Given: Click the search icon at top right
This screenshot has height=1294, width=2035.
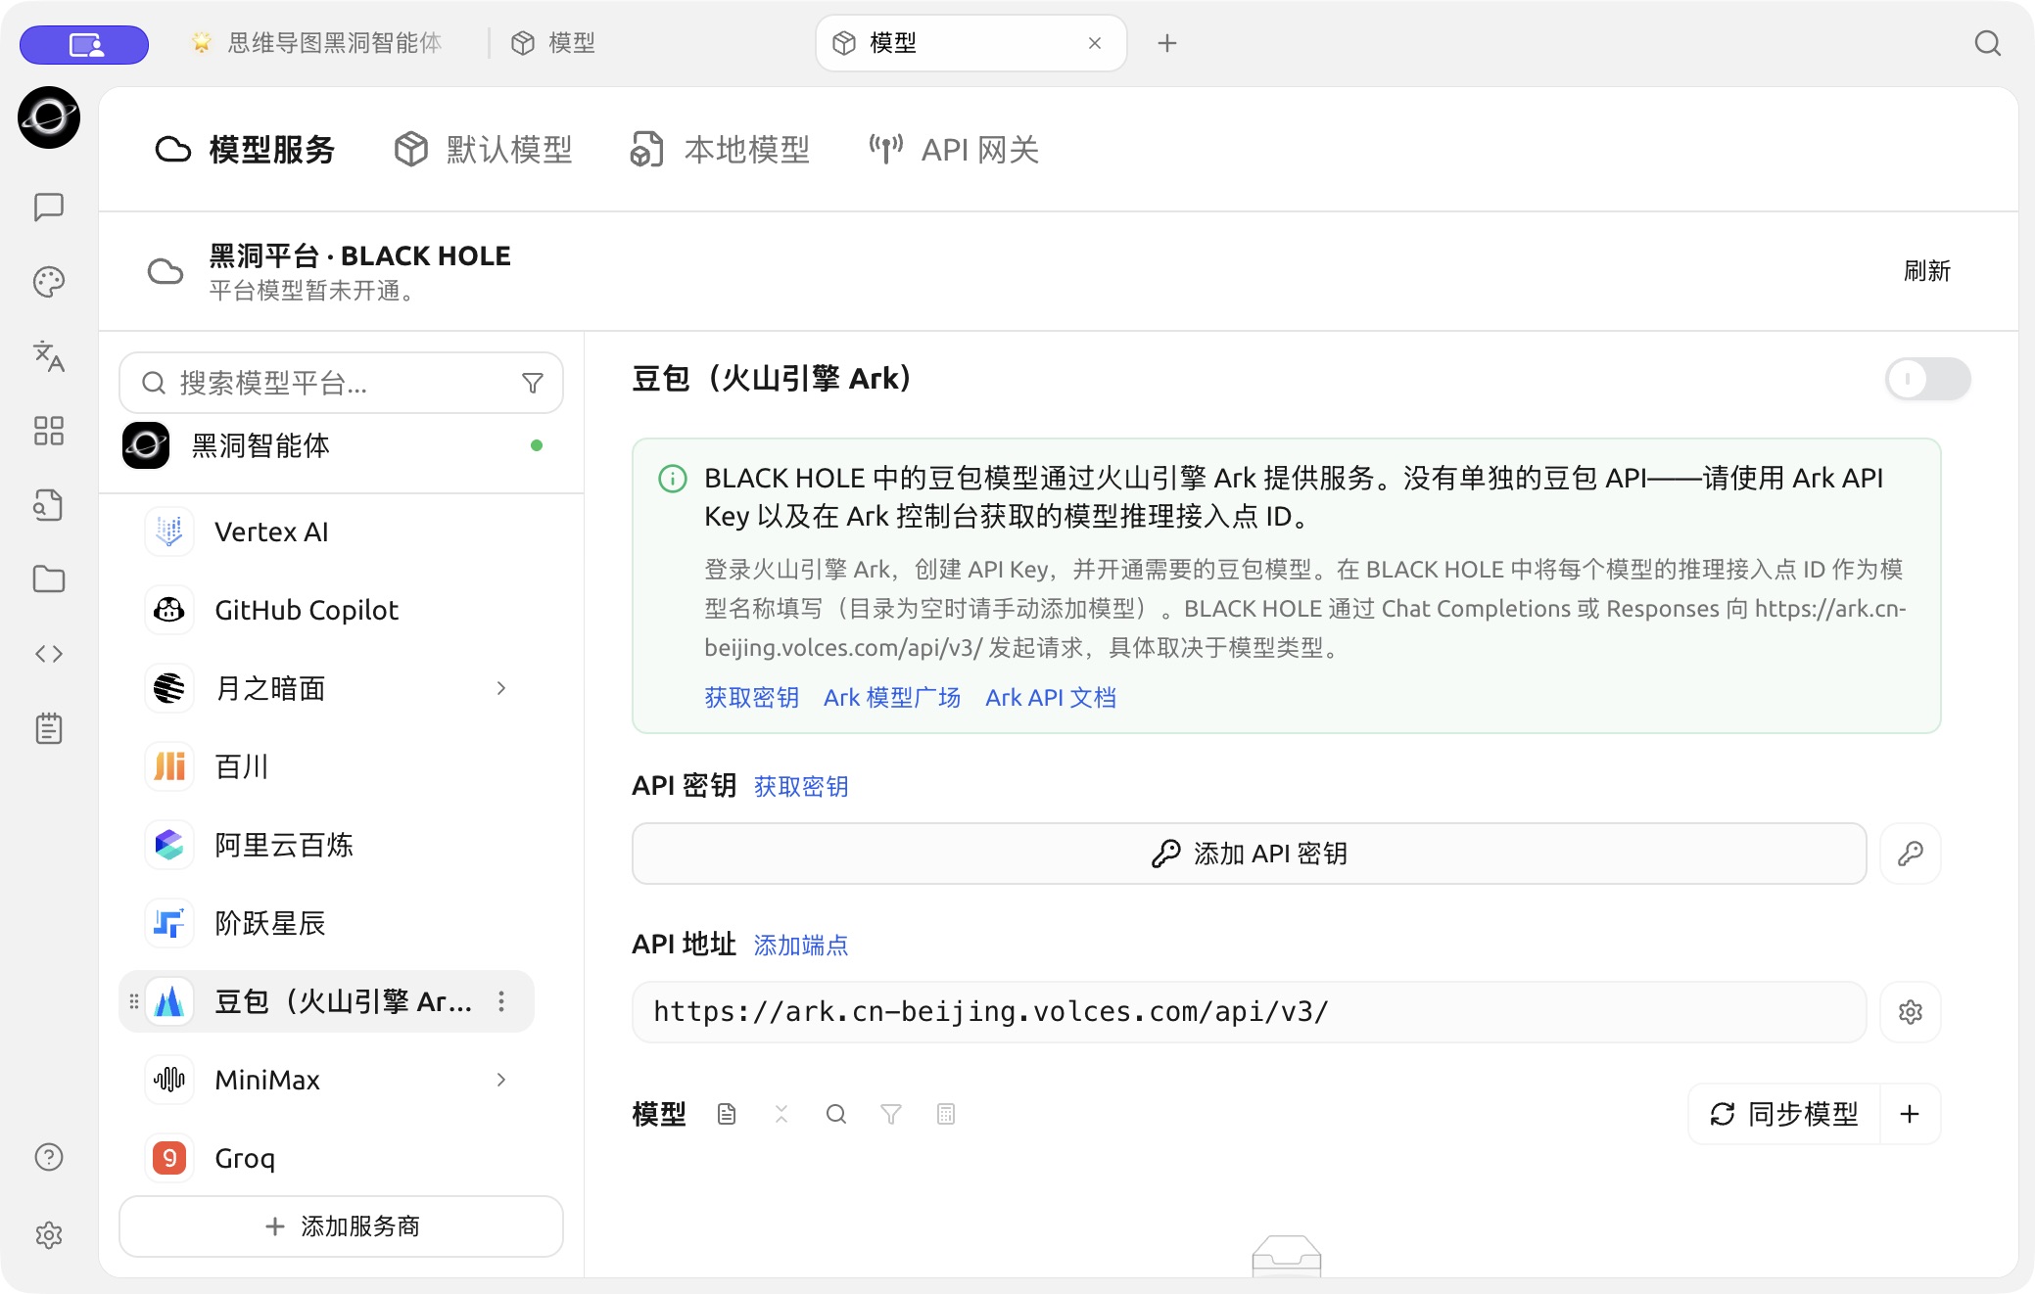Looking at the screenshot, I should pos(1987,43).
